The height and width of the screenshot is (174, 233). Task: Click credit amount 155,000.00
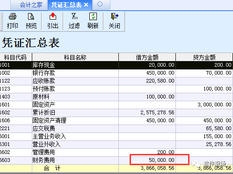pyautogui.click(x=217, y=136)
